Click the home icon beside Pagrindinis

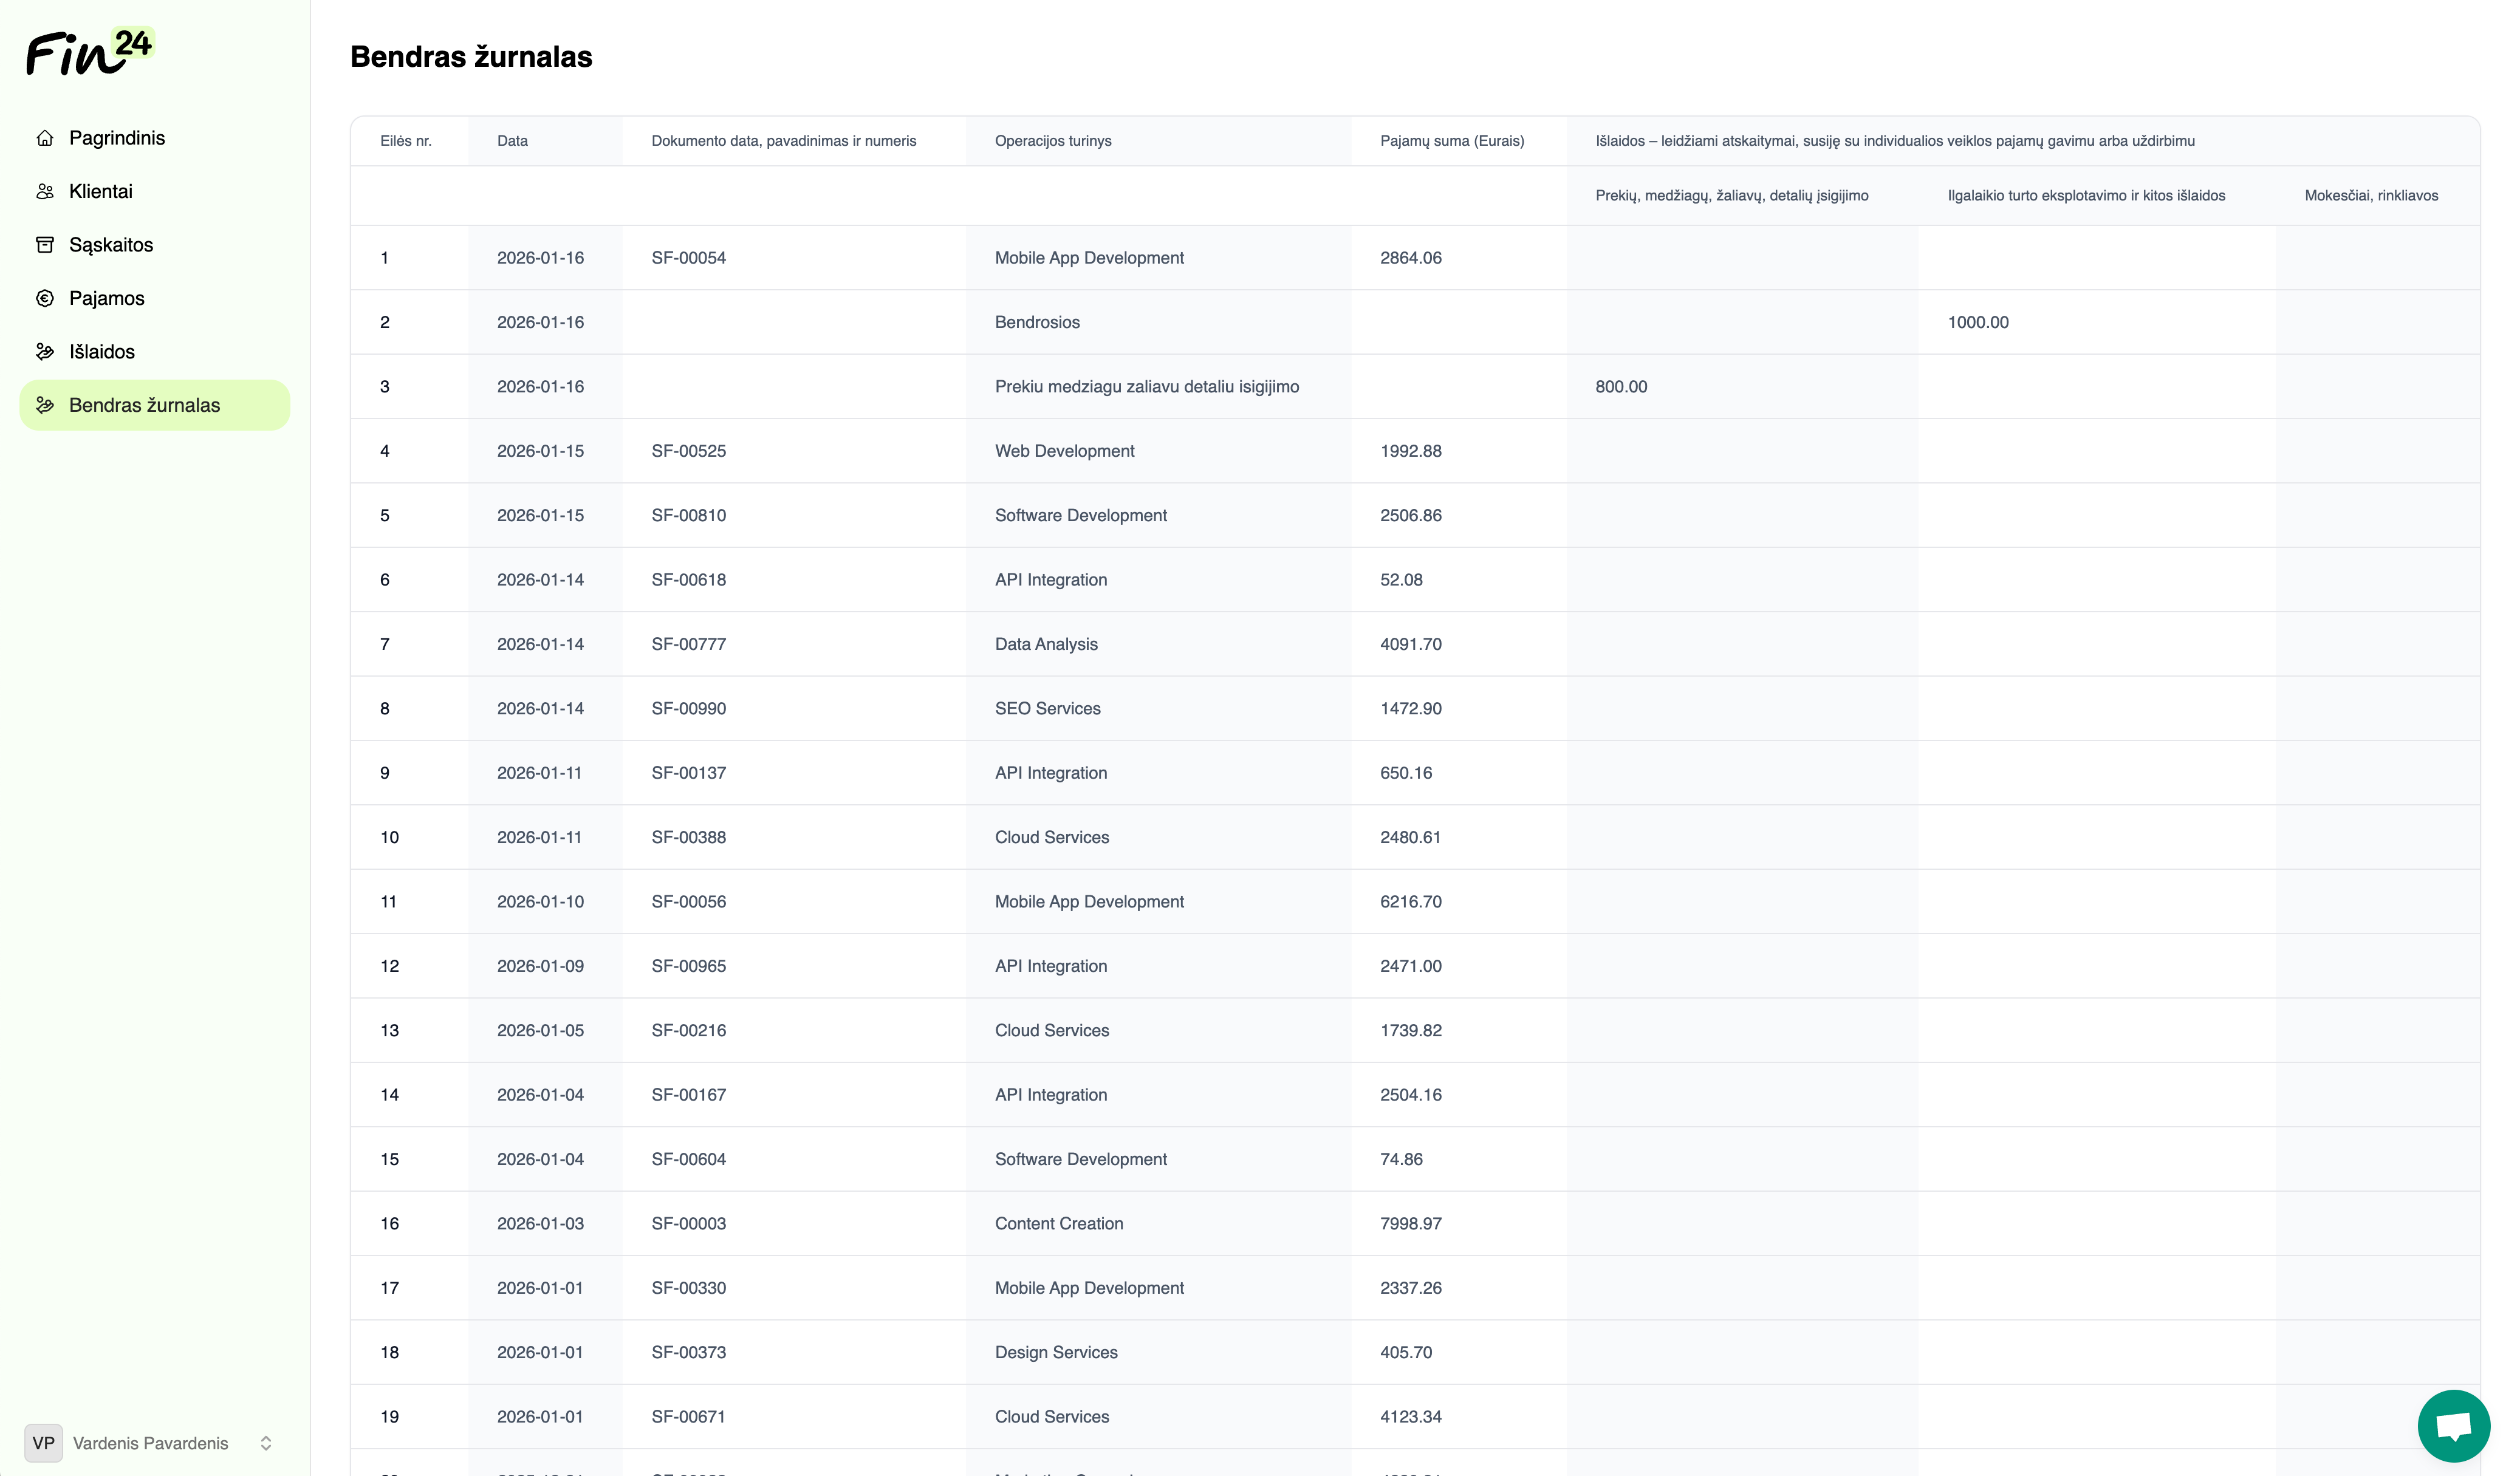pos(45,138)
